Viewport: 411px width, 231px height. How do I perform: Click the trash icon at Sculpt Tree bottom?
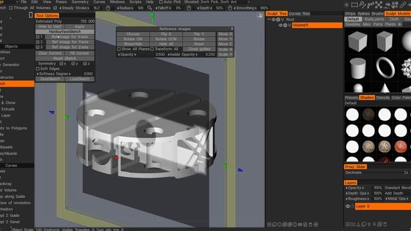click(x=310, y=225)
